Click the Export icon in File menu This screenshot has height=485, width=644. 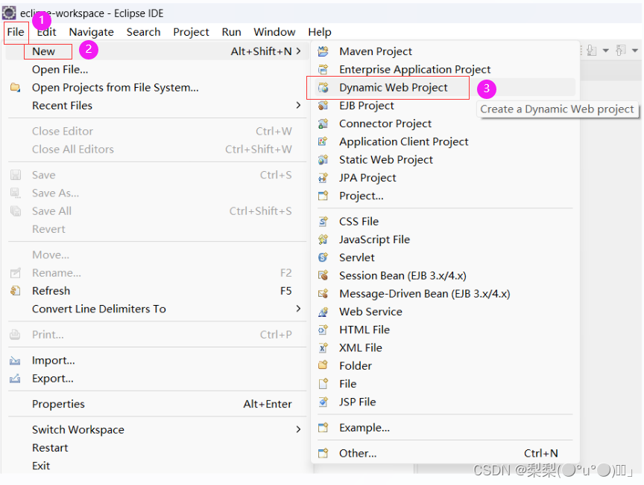(x=15, y=379)
